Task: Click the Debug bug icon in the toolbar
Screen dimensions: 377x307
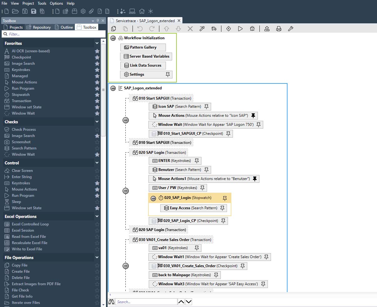Action: [252, 29]
